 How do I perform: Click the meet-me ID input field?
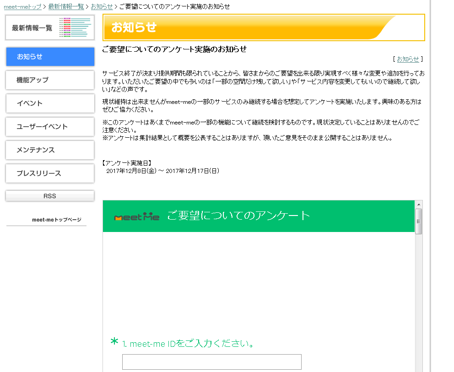click(x=211, y=361)
